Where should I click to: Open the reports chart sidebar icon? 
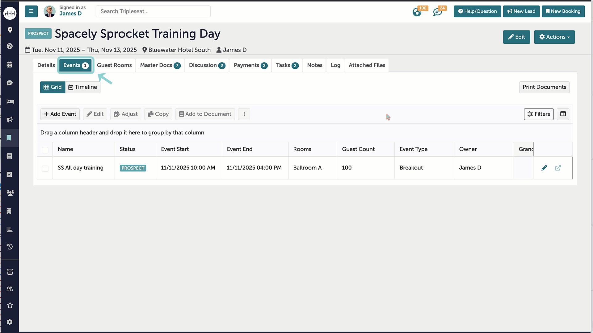click(x=10, y=229)
